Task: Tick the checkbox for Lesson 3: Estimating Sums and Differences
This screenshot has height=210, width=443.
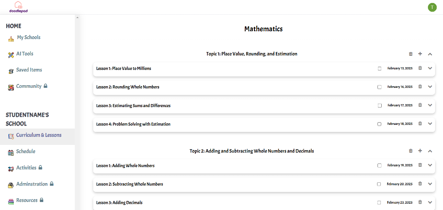Action: point(380,105)
